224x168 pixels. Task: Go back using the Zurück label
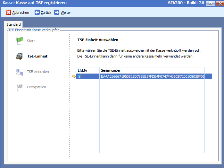point(46,13)
